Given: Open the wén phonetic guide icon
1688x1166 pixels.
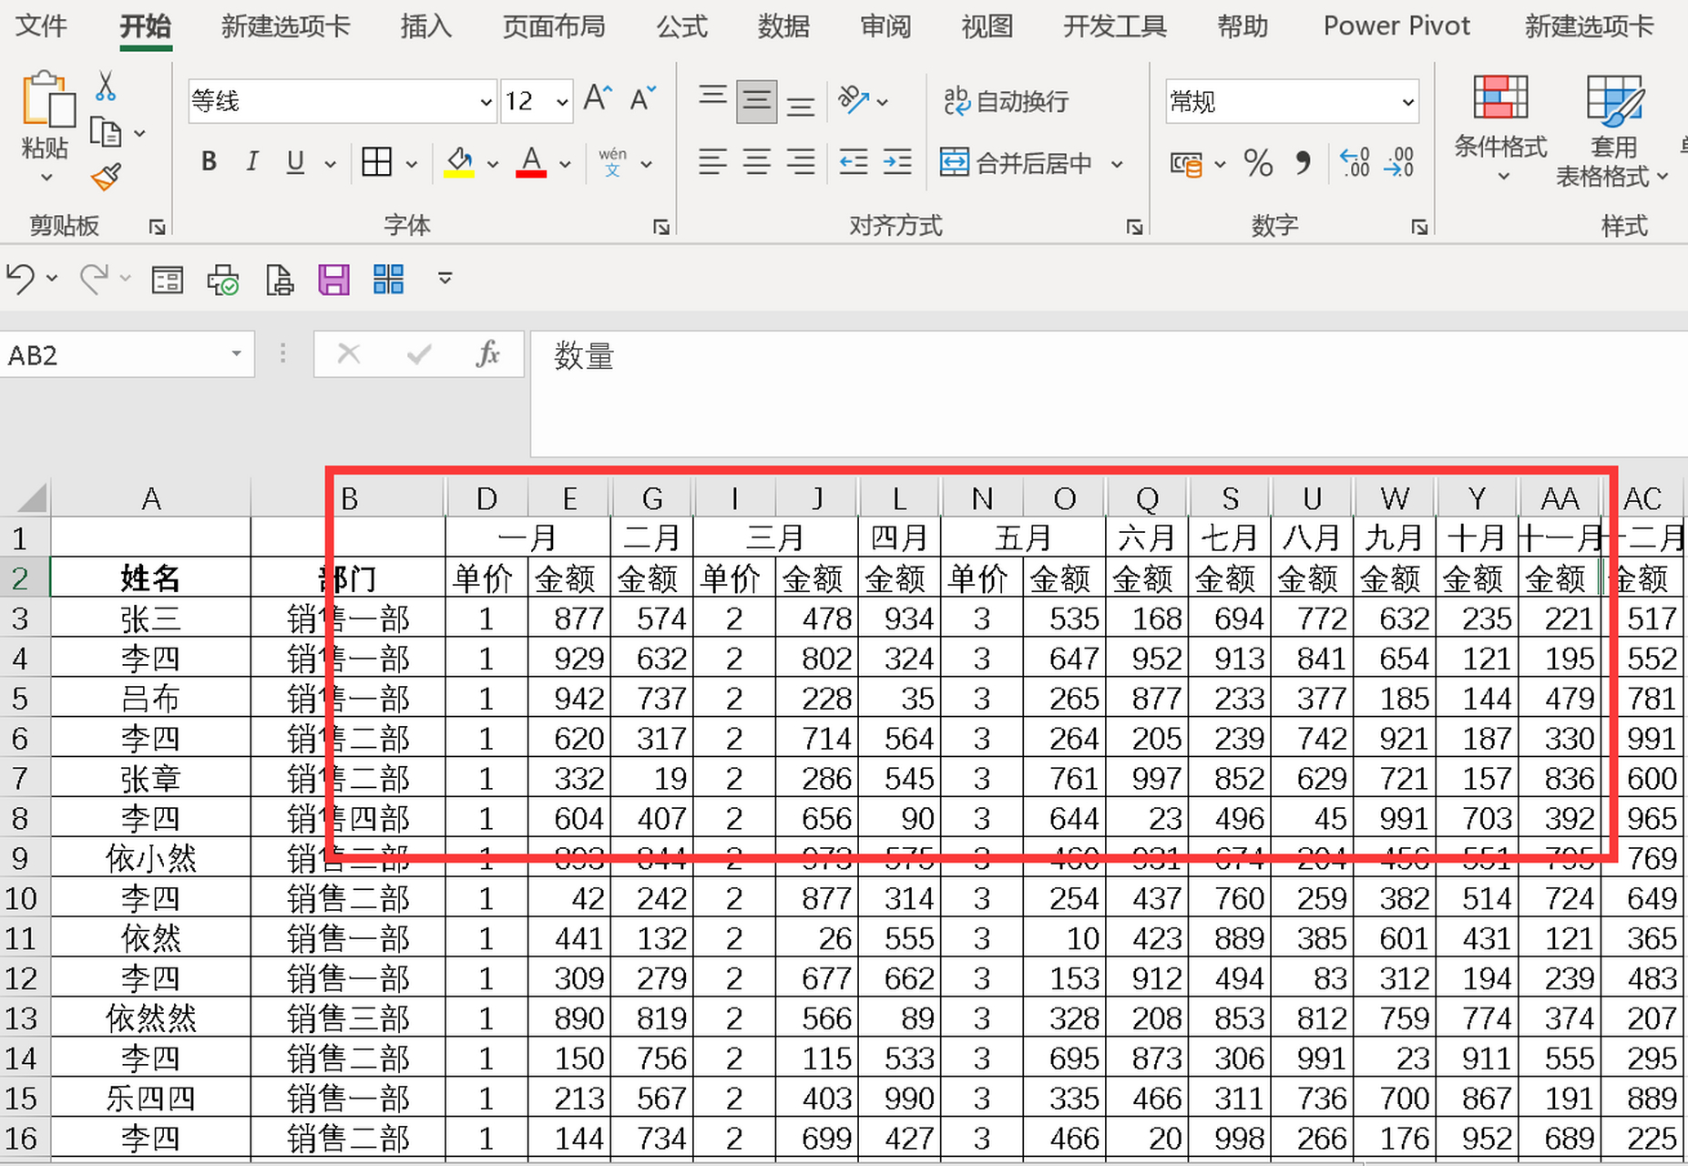Looking at the screenshot, I should click(613, 163).
